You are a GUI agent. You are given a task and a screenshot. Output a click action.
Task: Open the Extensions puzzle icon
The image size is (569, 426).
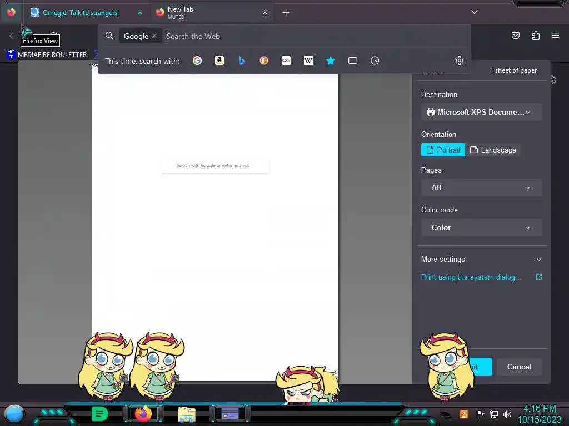click(536, 35)
